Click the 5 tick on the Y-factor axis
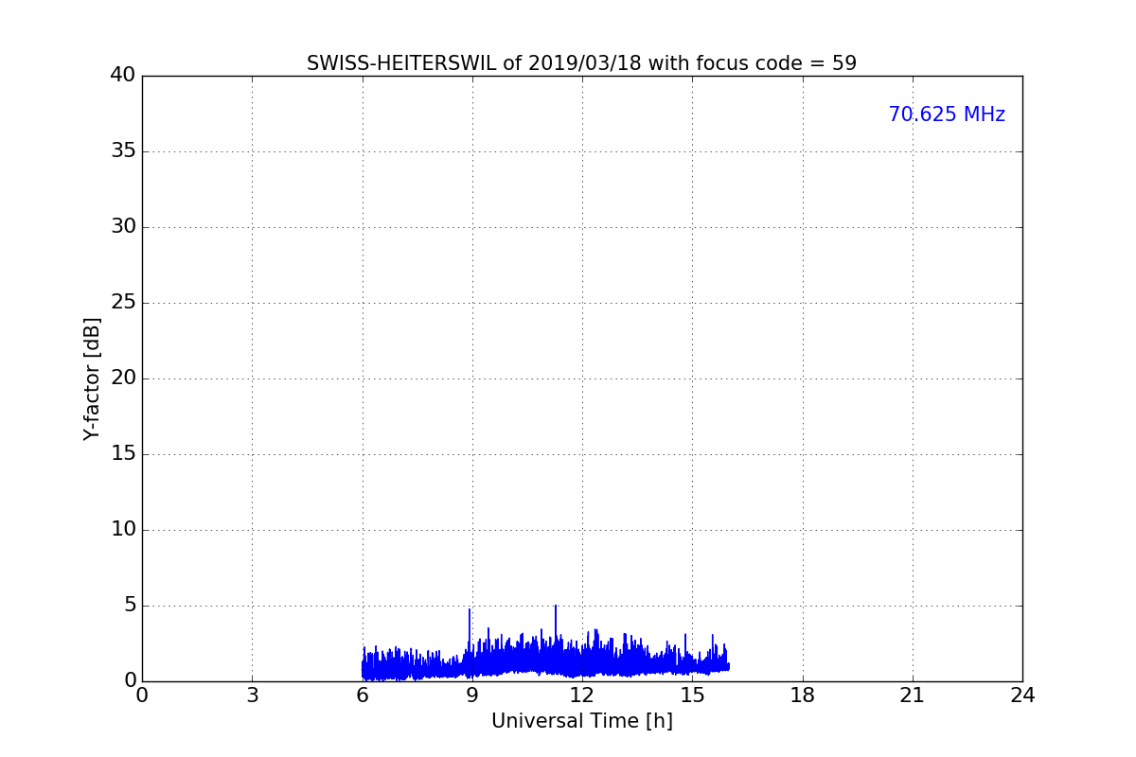 (x=129, y=606)
